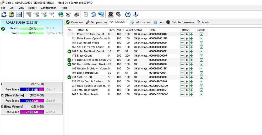Sort by the Status column header
262x135 pixels.
coord(141,30)
